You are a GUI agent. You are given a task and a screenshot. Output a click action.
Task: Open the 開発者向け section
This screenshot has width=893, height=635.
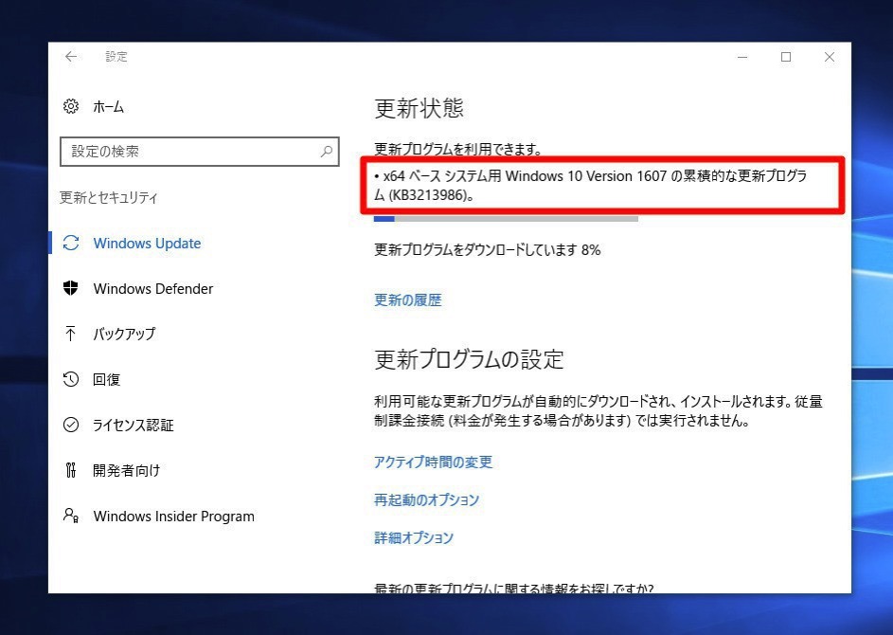(127, 470)
